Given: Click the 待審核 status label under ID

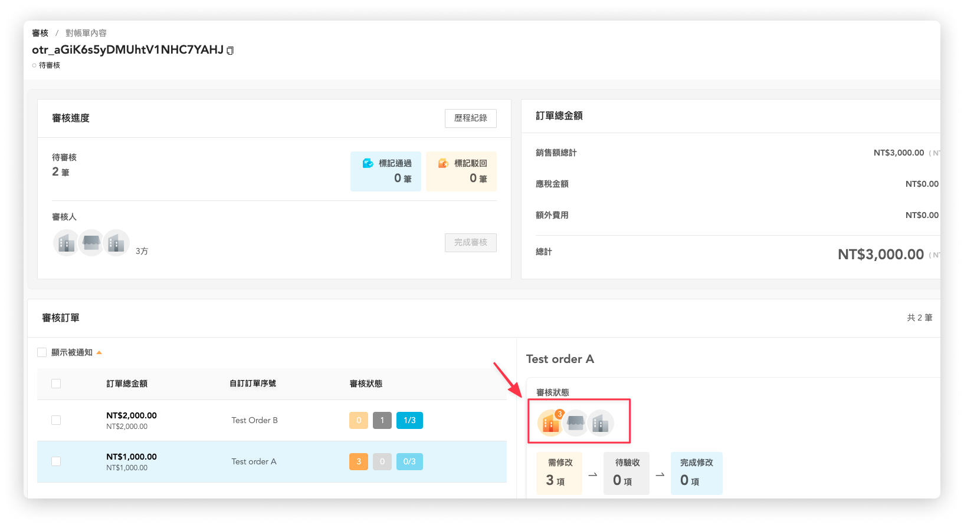Looking at the screenshot, I should click(x=50, y=65).
